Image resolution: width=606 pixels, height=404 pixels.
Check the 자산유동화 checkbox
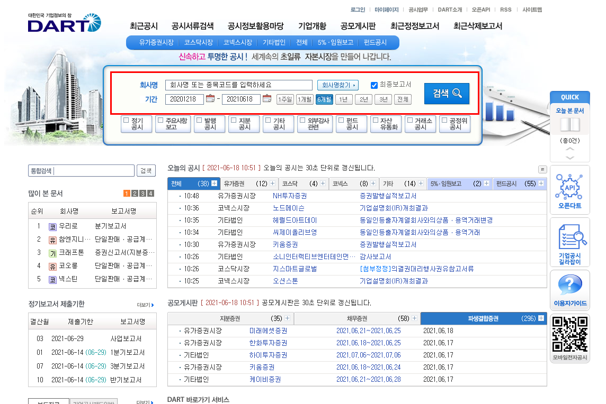(375, 121)
